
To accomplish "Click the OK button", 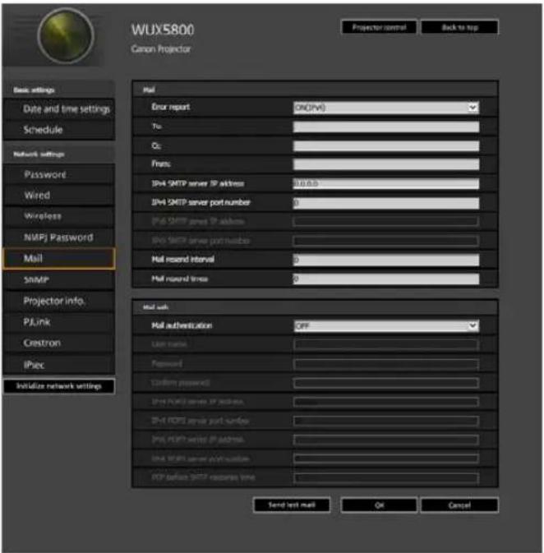I will click(x=379, y=505).
